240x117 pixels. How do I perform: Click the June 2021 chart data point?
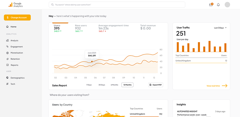click(x=92, y=61)
